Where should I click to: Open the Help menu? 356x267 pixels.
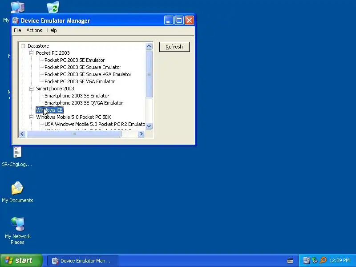tap(52, 30)
